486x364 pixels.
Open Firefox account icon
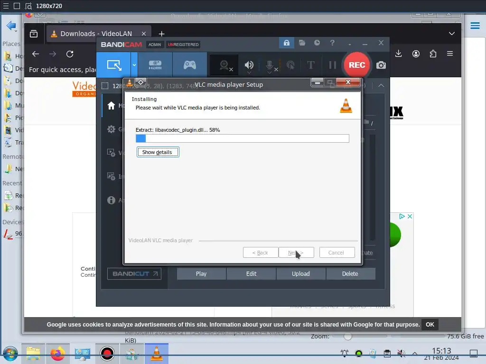pos(416,54)
